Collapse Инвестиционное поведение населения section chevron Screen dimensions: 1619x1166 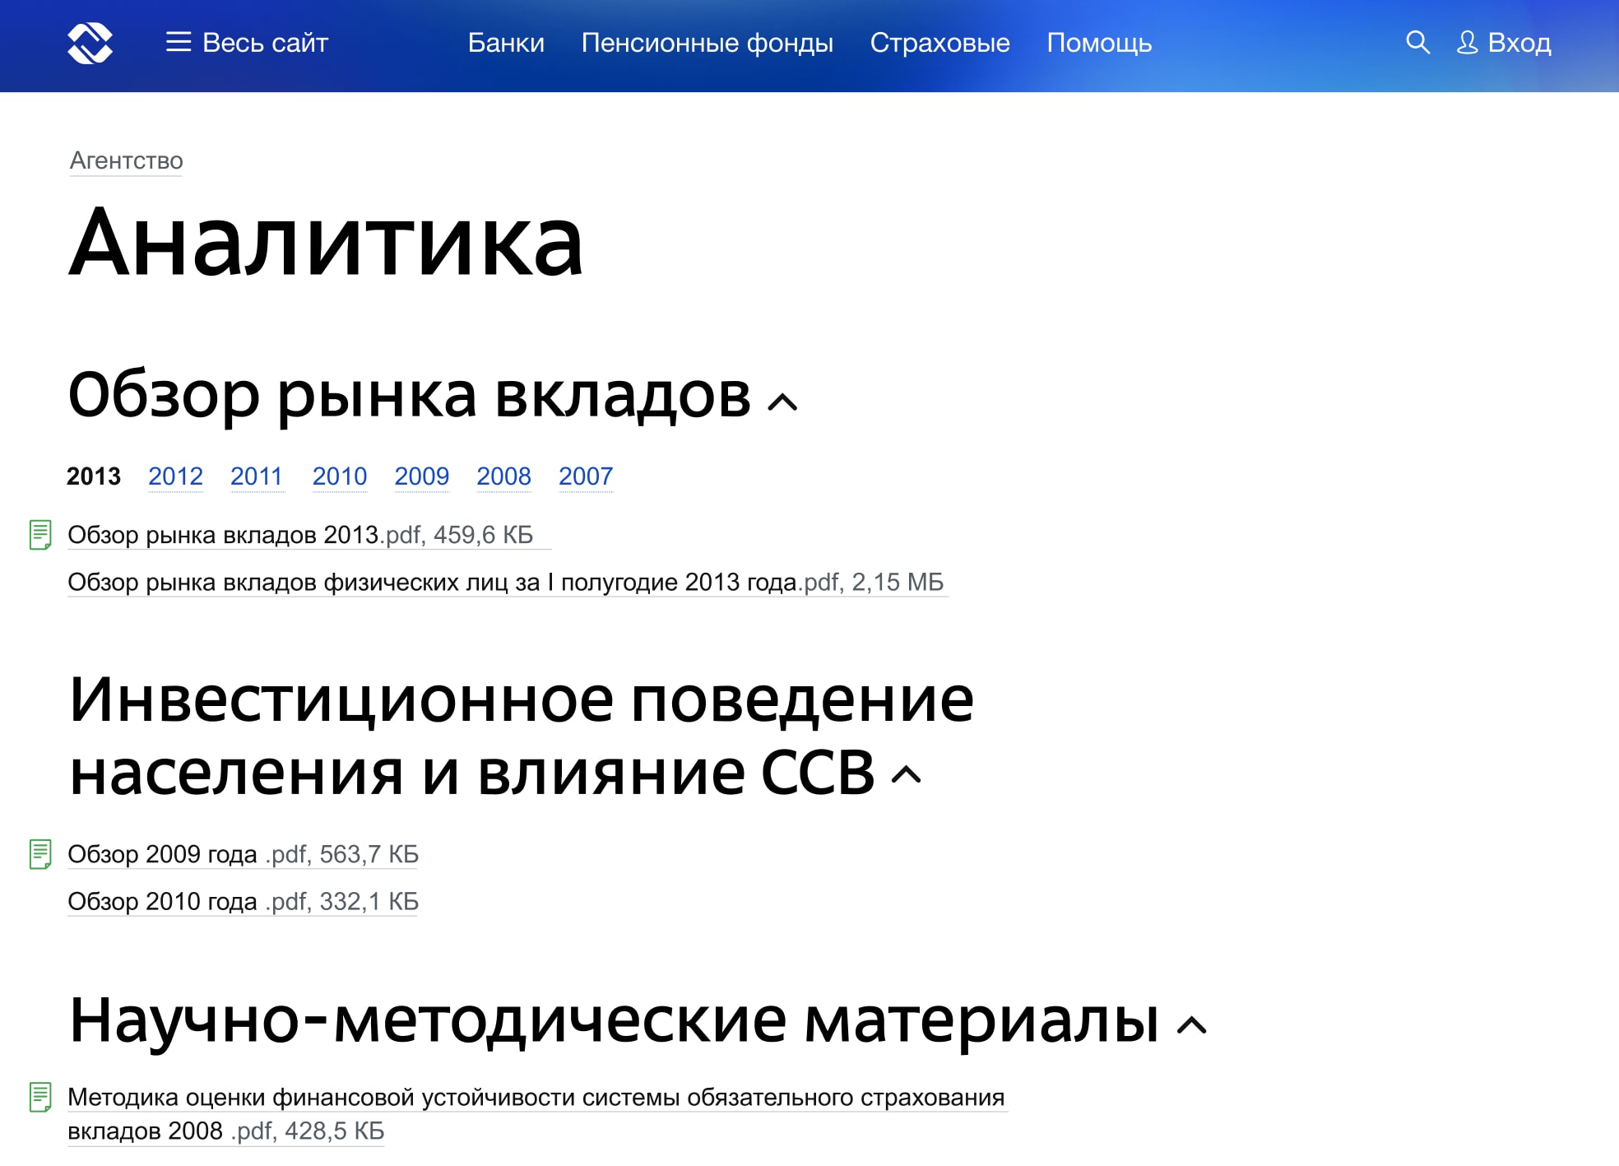click(907, 775)
